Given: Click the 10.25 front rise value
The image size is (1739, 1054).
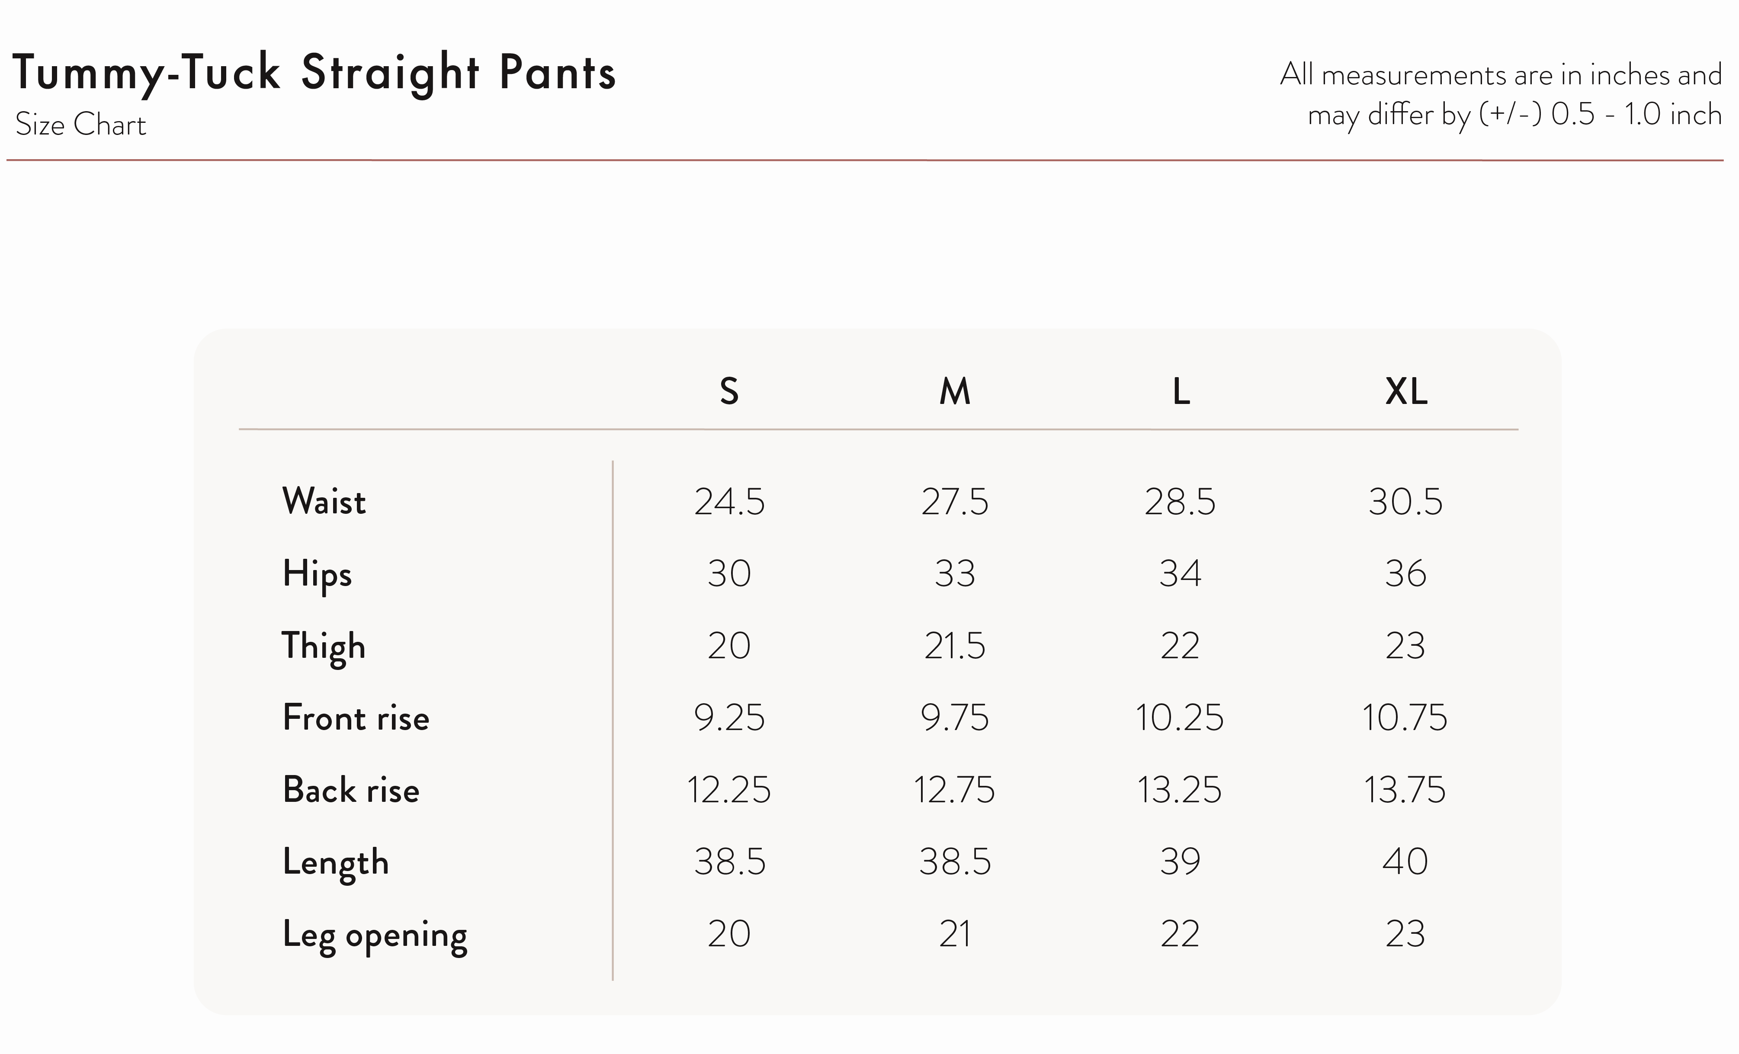Looking at the screenshot, I should (1179, 718).
